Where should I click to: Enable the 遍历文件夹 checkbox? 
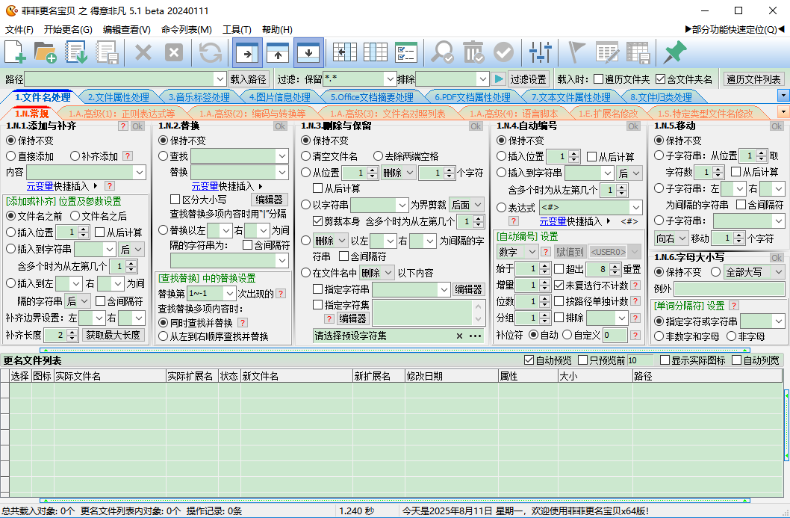click(599, 79)
